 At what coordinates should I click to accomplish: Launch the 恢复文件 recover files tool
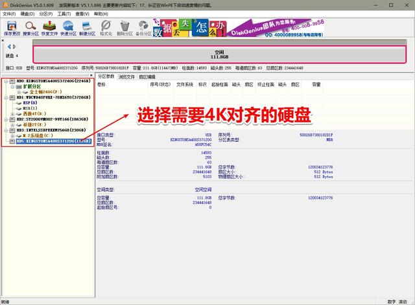pos(49,28)
